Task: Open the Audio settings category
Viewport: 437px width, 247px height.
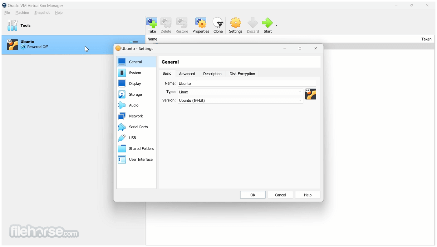Action: click(x=136, y=105)
